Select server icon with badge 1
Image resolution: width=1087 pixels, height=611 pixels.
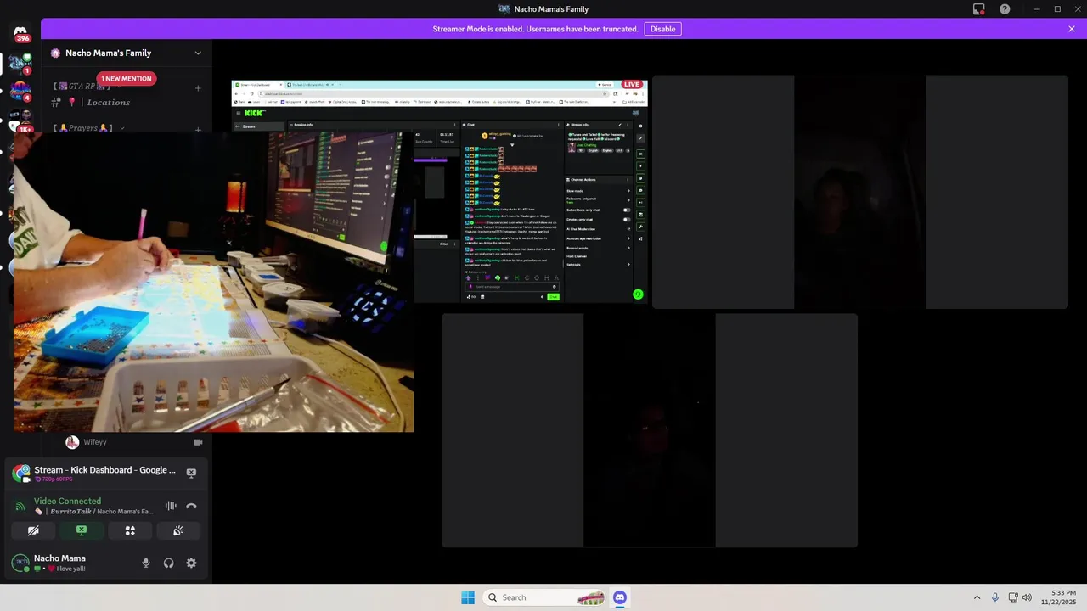click(x=20, y=63)
